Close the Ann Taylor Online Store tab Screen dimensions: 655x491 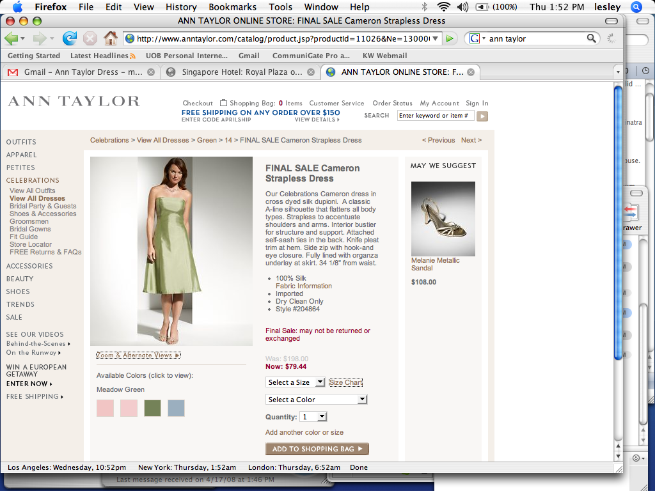pos(471,72)
